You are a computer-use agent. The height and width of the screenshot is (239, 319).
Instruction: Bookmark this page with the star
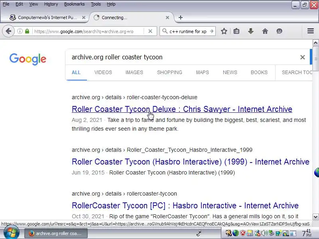(x=224, y=31)
